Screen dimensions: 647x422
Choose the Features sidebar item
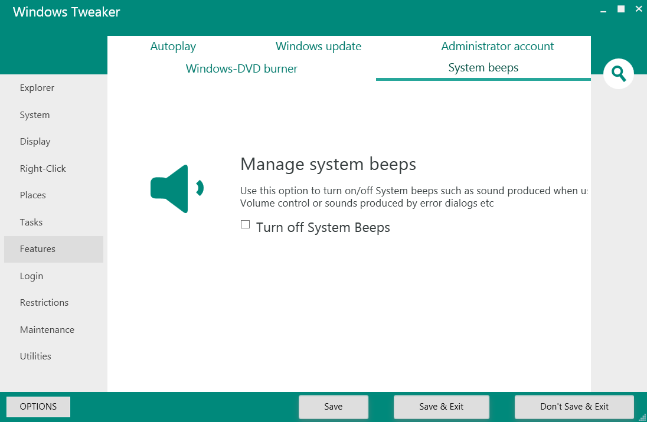point(38,249)
